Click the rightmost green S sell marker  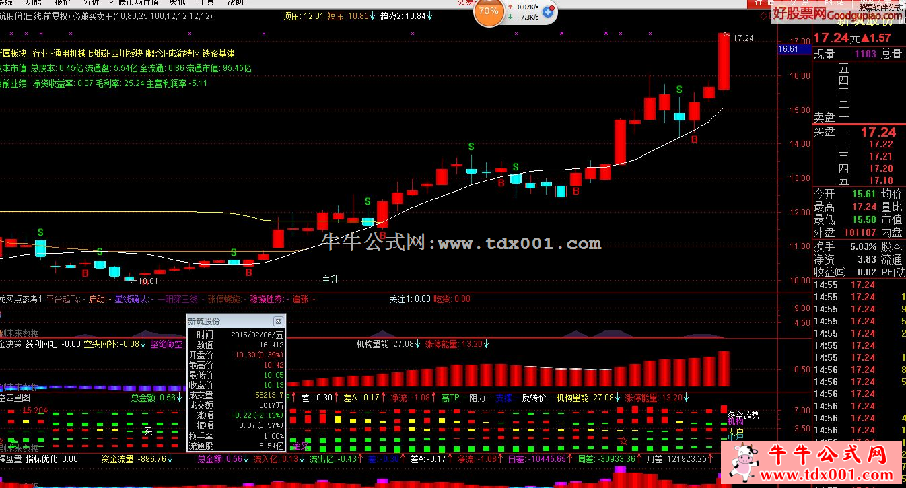[x=679, y=90]
